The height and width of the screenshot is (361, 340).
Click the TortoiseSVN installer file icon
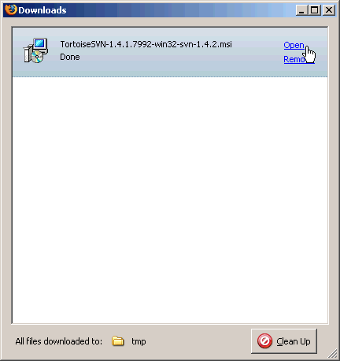[x=36, y=50]
